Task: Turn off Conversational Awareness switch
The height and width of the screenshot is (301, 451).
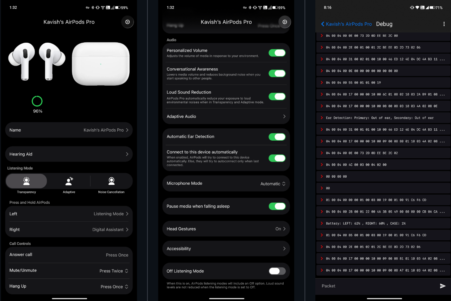Action: click(277, 73)
